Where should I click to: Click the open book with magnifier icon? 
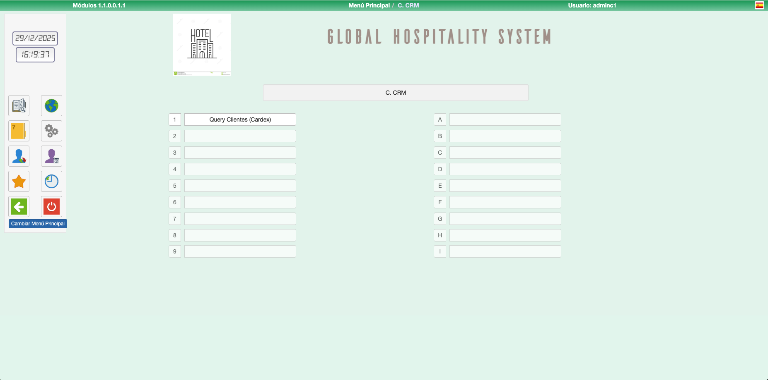tap(19, 106)
